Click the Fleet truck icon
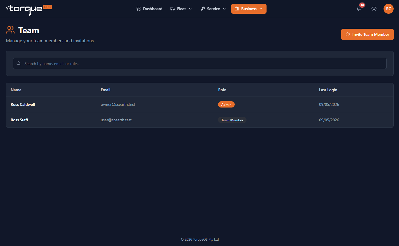 click(172, 9)
